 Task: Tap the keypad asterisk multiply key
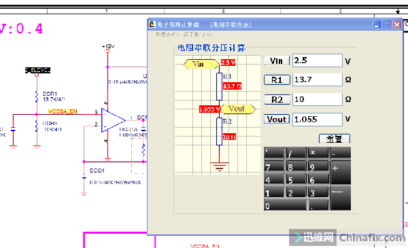pos(318,153)
